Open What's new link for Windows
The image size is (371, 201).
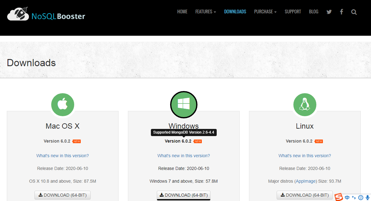tap(183, 156)
